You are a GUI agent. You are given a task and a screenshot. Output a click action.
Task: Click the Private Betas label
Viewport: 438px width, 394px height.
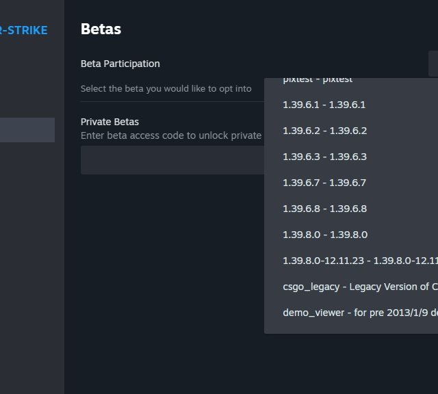[109, 122]
